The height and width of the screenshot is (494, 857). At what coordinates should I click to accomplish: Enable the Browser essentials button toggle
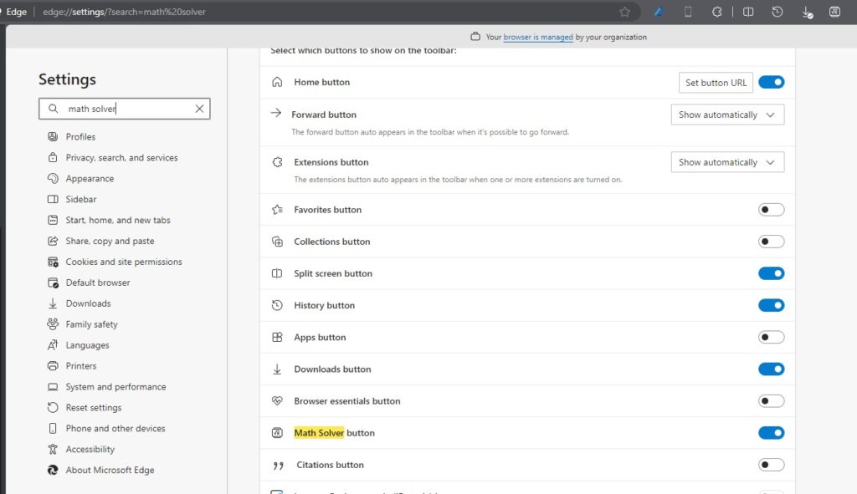[771, 400]
